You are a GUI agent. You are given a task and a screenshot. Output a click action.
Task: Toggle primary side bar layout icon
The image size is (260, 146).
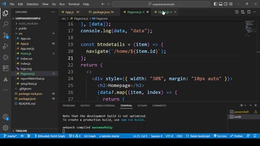tap(216, 4)
